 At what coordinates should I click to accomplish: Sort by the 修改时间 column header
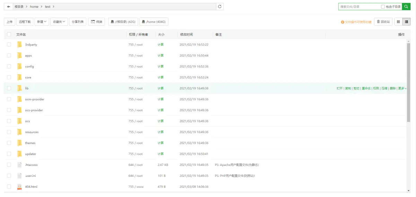click(x=186, y=35)
